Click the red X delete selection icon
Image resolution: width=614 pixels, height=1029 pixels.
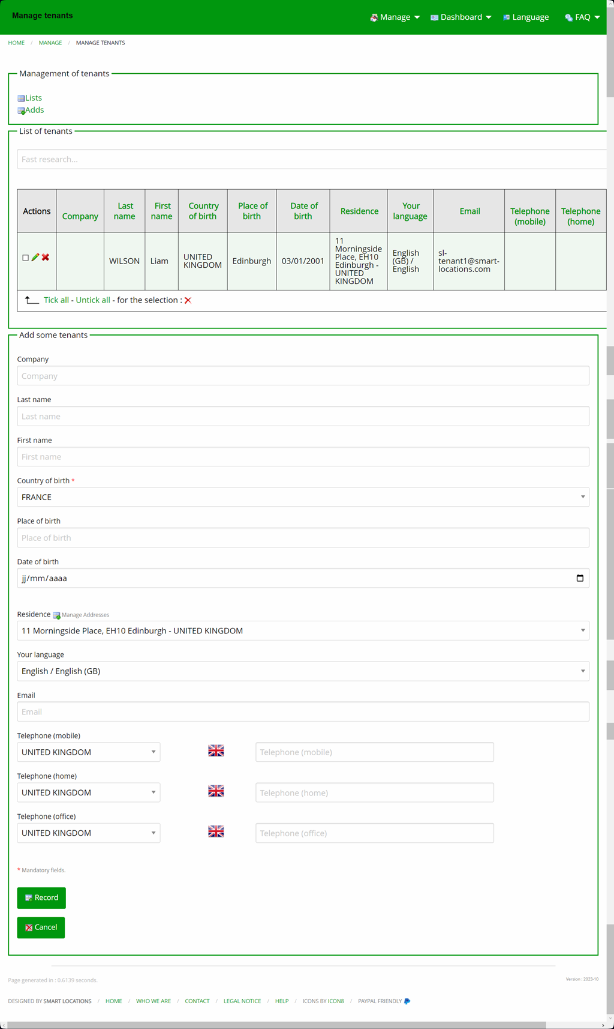[x=188, y=300]
